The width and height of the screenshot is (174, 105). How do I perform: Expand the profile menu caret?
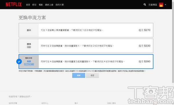(x=165, y=5)
